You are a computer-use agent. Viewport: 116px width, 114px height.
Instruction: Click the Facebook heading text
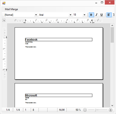pyautogui.click(x=31, y=39)
